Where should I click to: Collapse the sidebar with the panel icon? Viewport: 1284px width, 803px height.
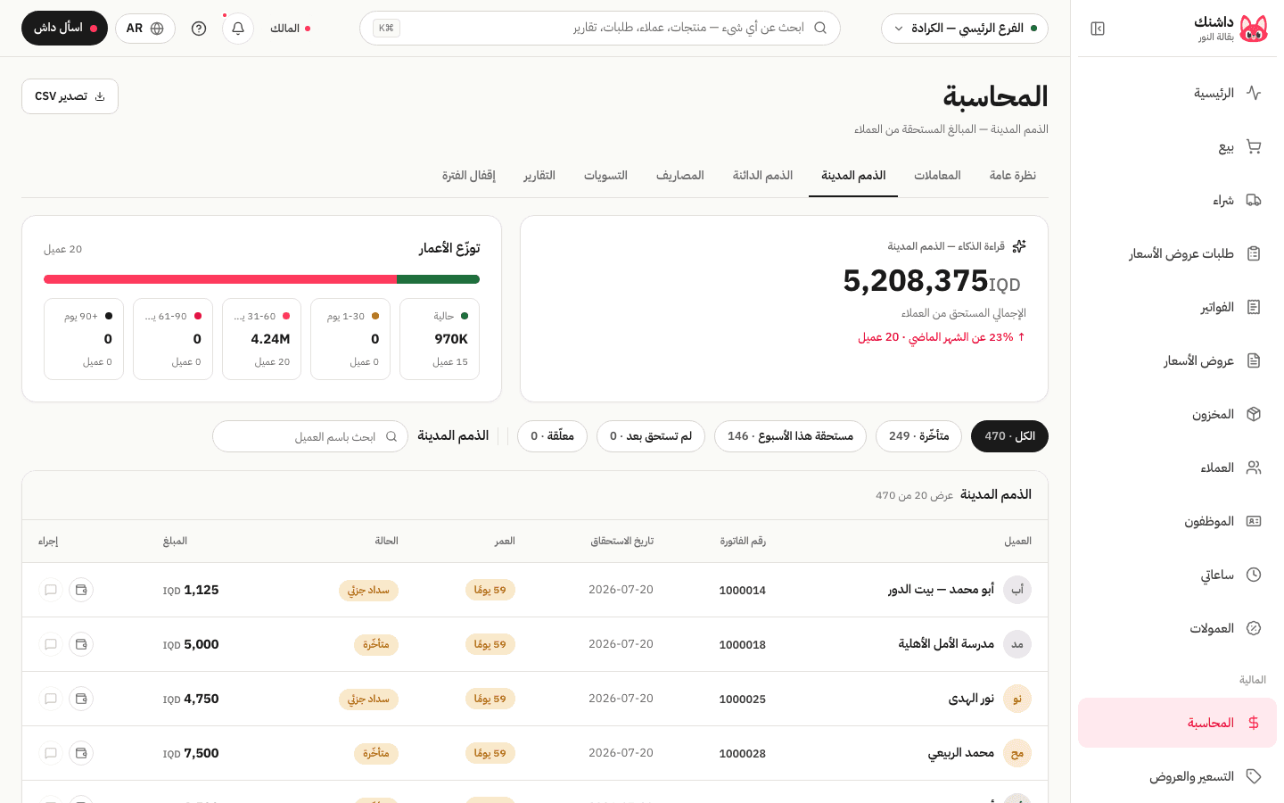tap(1098, 29)
